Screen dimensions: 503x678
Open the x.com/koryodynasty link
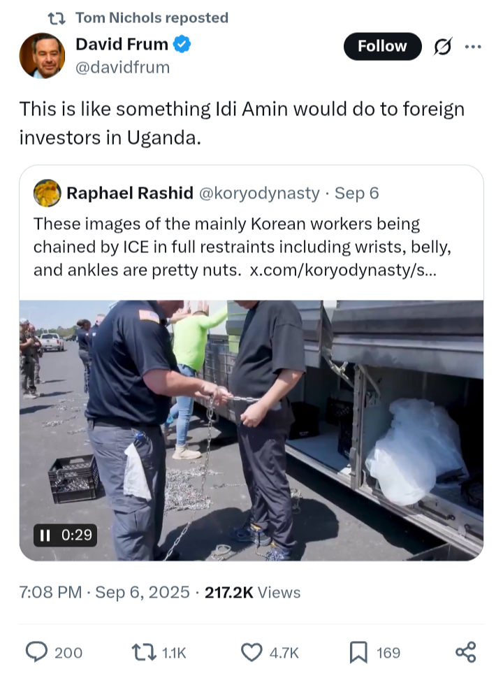tap(342, 270)
